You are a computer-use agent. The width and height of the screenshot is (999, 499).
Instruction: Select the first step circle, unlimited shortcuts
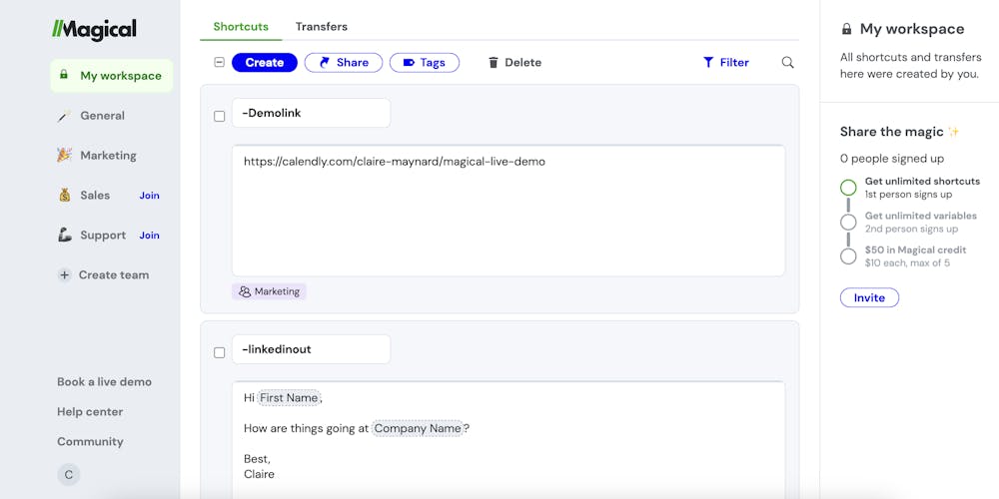coord(848,188)
